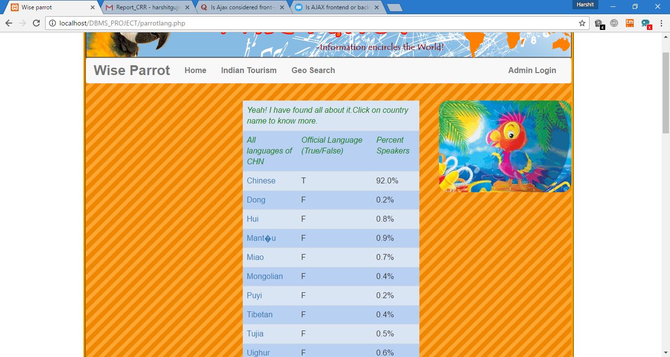
Task: Open the Miao language link
Action: point(255,257)
